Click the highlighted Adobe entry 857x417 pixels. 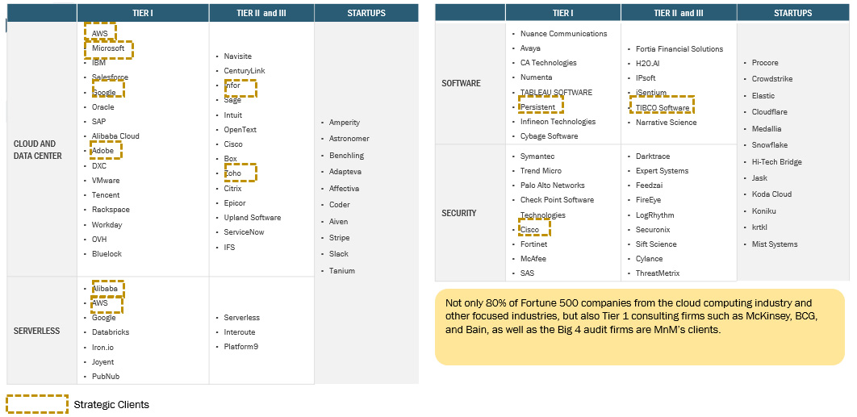point(103,151)
